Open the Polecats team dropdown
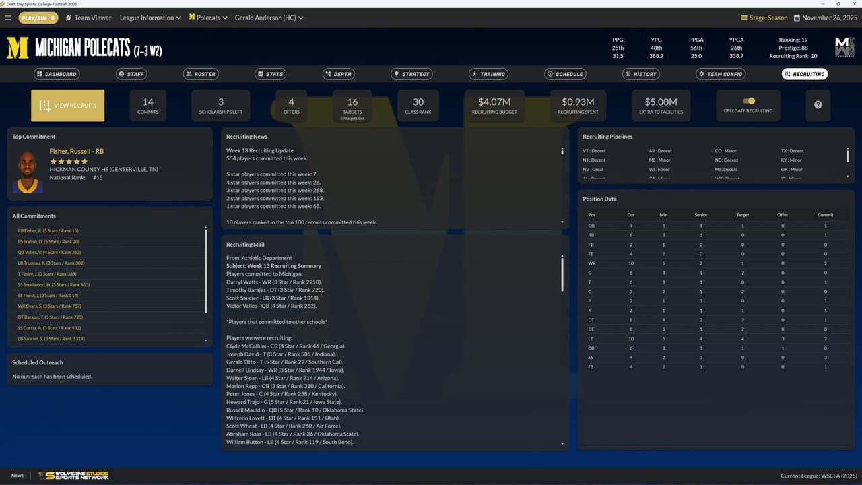Image resolution: width=862 pixels, height=485 pixels. pos(208,18)
